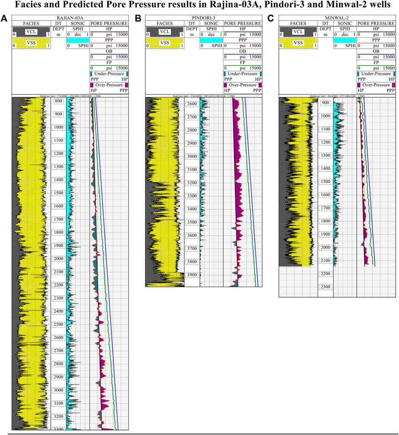Viewport: 399px width, 435px height.
Task: Click the Over-Pressure legend label in RAJIAN-03A
Action: point(109,85)
